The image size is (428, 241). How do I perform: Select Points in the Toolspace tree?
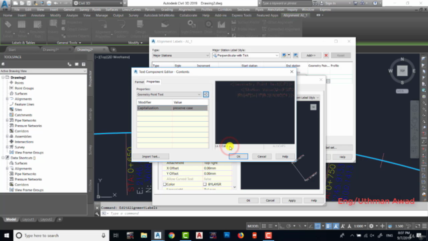pos(19,83)
